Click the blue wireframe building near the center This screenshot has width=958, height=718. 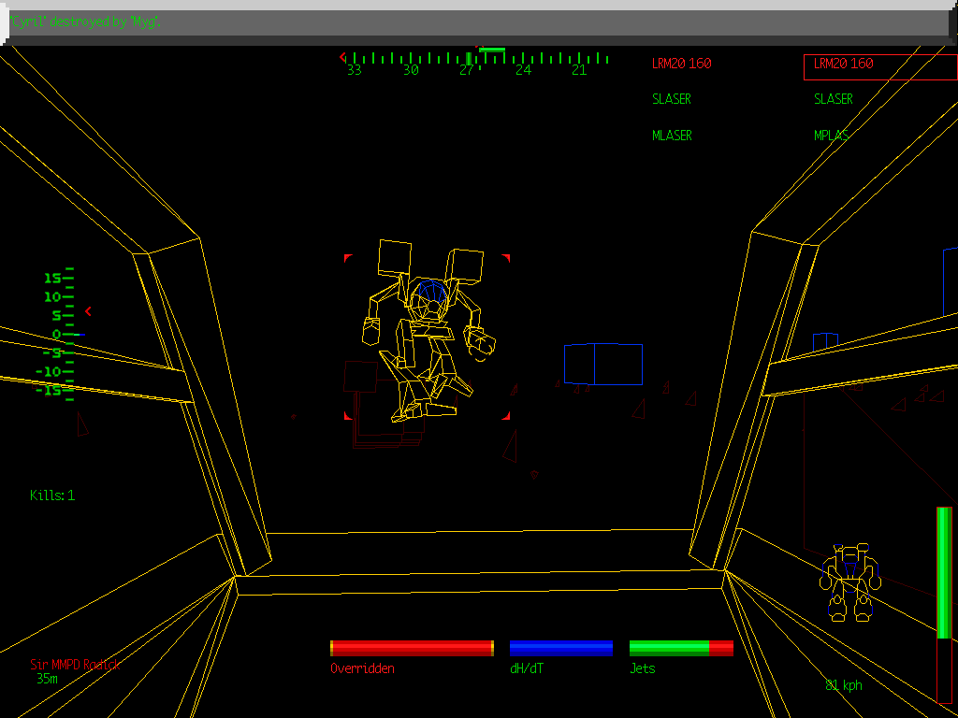(x=603, y=365)
